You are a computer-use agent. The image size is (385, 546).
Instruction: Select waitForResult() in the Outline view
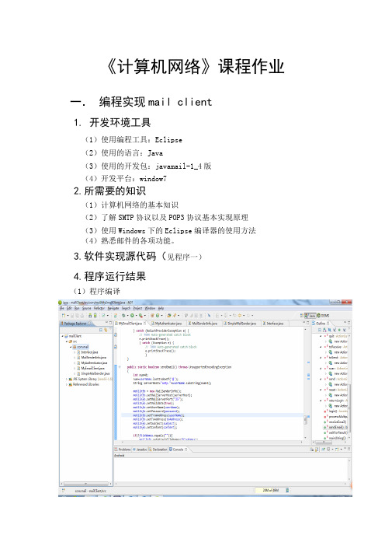click(335, 432)
